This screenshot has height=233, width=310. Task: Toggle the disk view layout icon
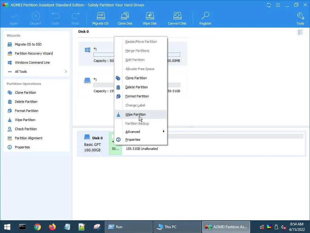coord(300,32)
